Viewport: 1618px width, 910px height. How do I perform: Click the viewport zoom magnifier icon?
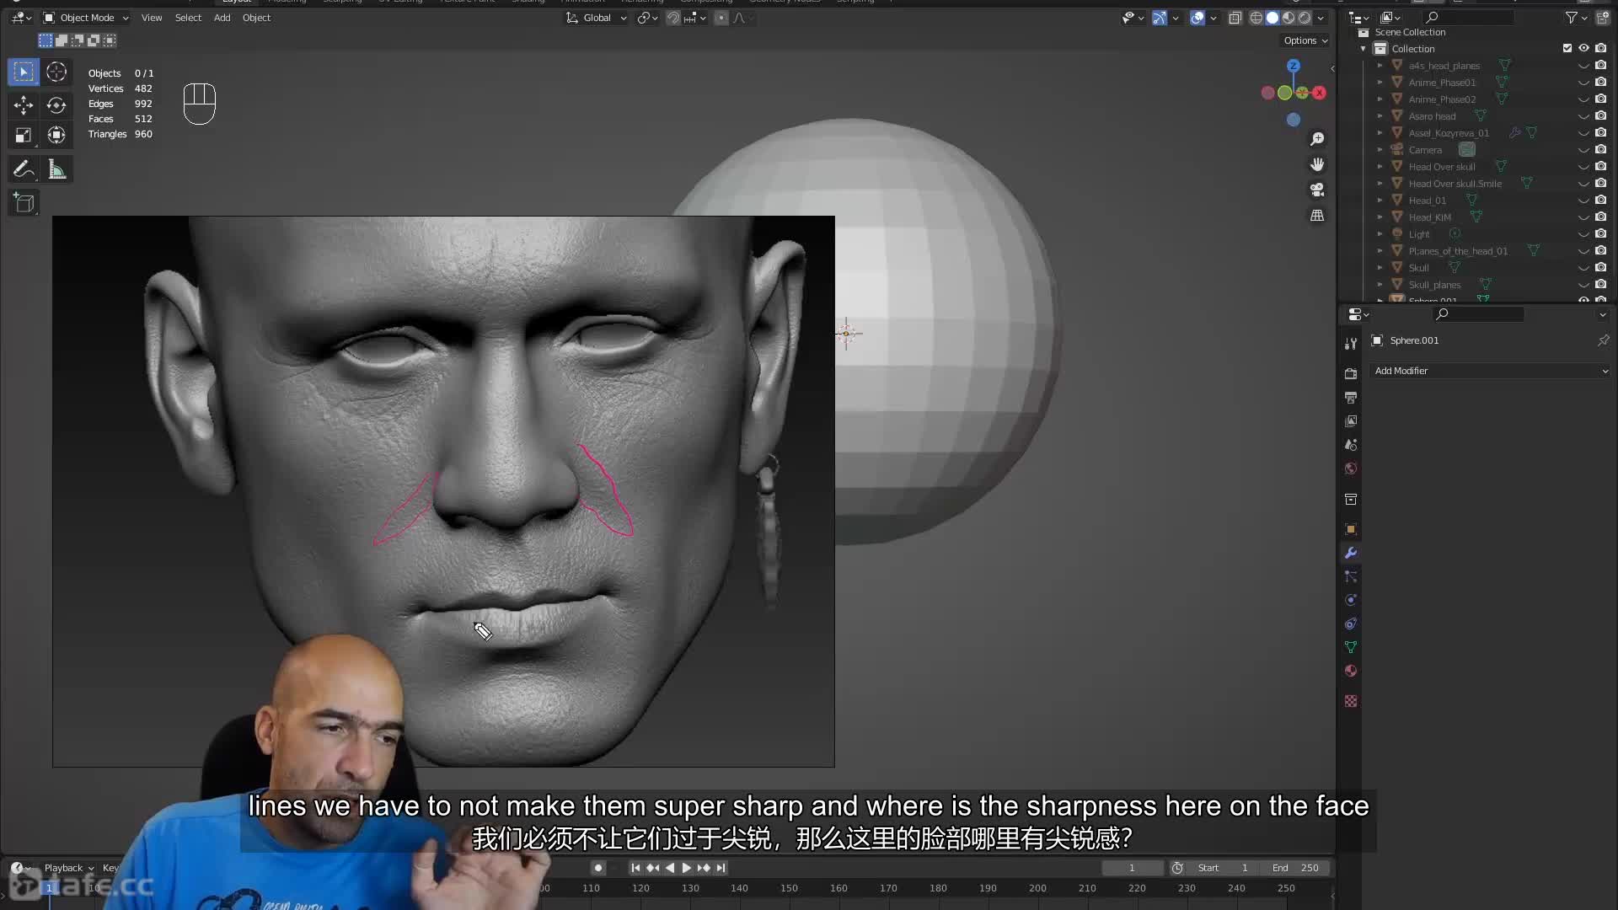pyautogui.click(x=1317, y=139)
